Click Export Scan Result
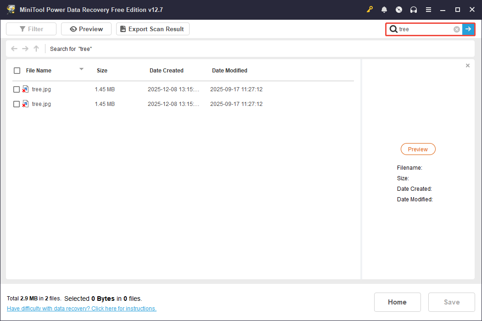The height and width of the screenshot is (321, 482). (152, 28)
